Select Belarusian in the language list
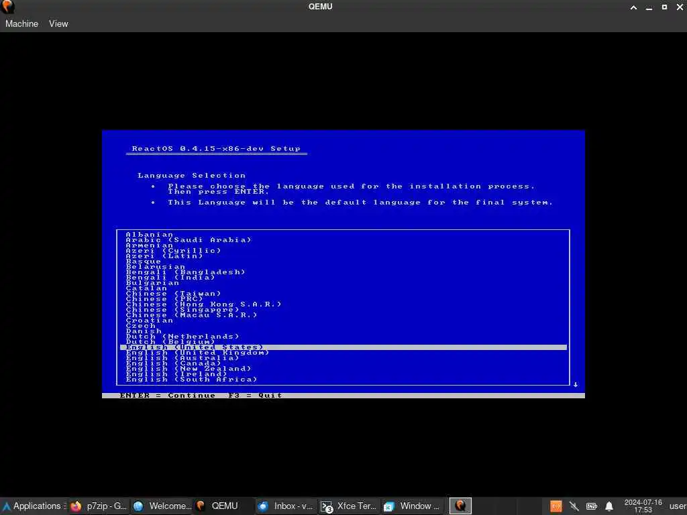 pos(155,267)
